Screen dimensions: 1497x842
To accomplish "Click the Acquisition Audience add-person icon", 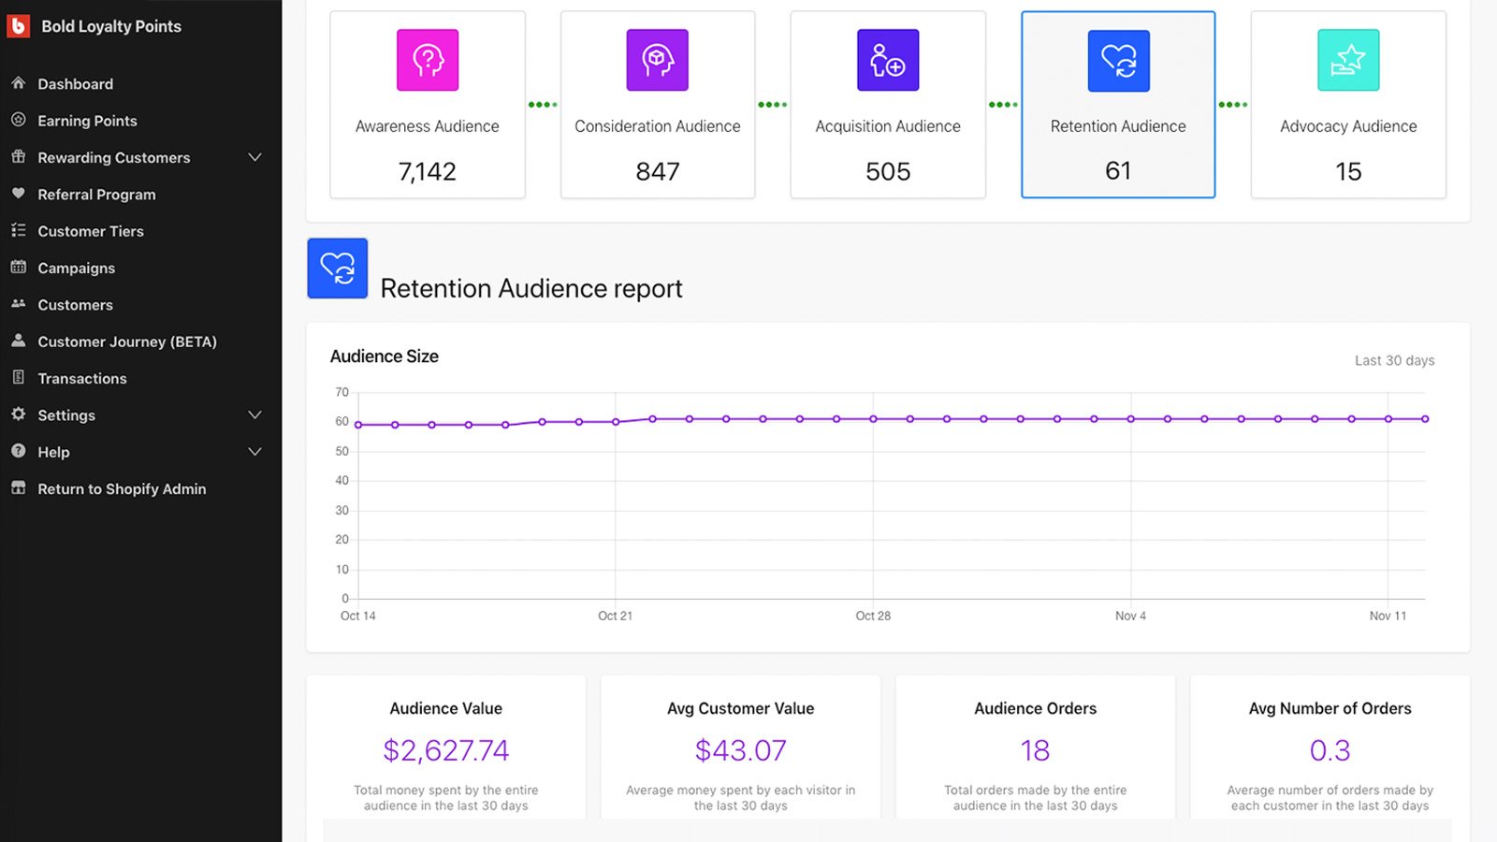I will (888, 60).
